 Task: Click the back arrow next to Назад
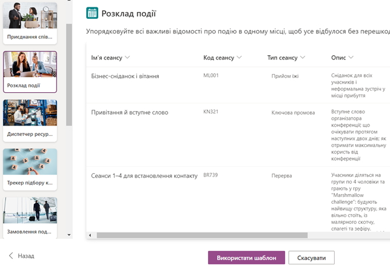10,256
